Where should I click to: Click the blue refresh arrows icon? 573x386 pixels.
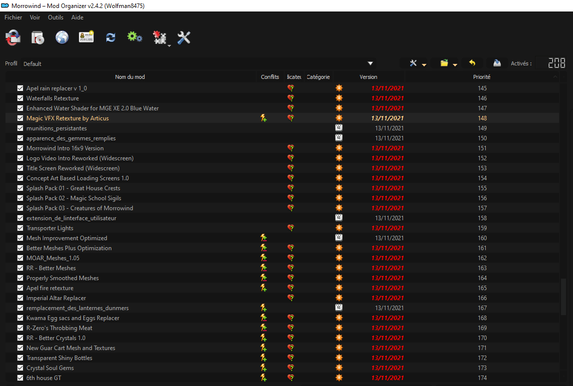tap(111, 37)
